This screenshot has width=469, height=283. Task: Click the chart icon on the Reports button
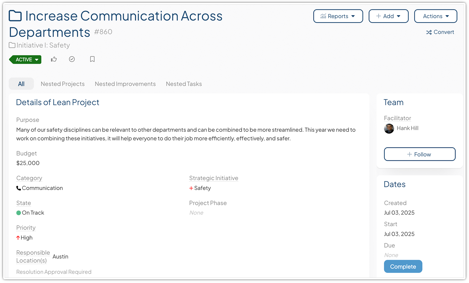pos(323,16)
